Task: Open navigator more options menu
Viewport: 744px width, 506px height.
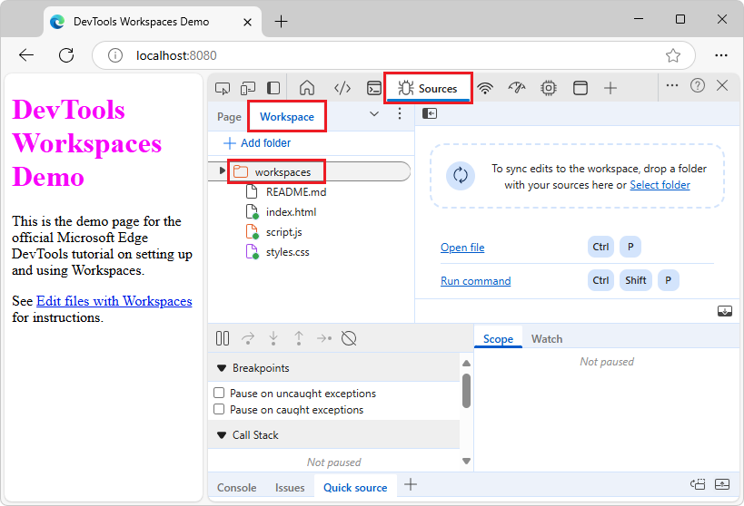Action: (400, 113)
